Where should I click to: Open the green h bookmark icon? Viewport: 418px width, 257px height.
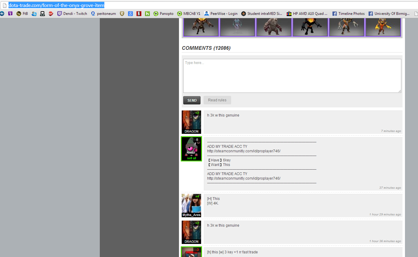coord(147,14)
